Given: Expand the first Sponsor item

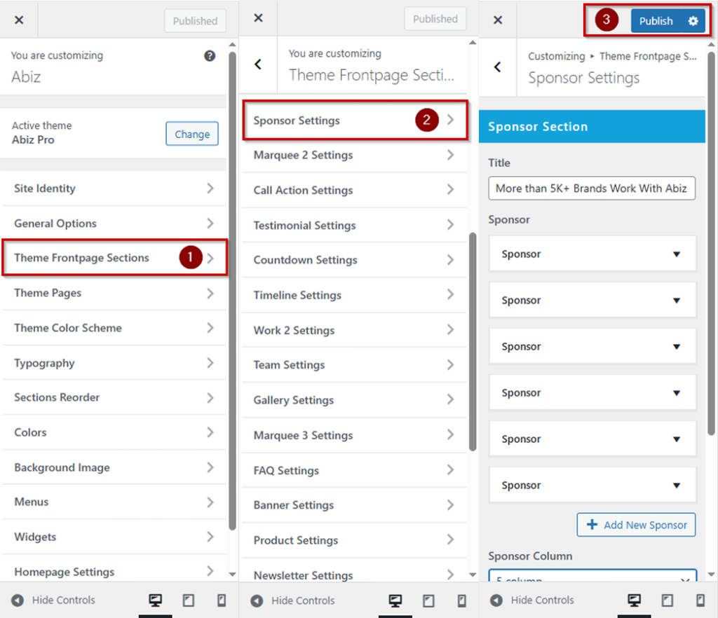Looking at the screenshot, I should [592, 254].
